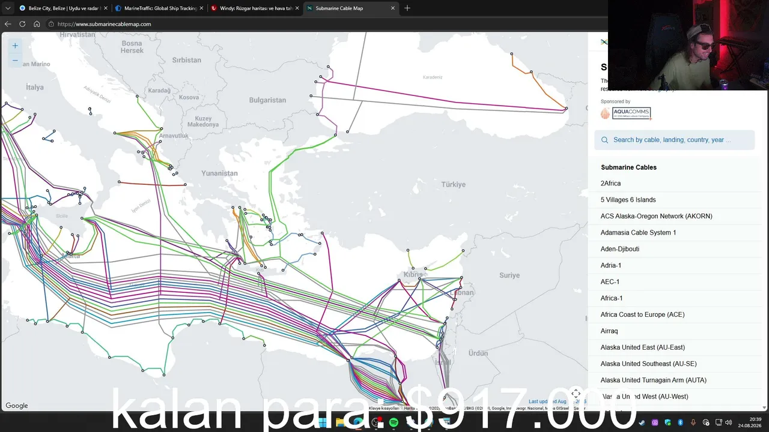Screen dimensions: 769x432
Task: Reload the Submarine Cable Map page
Action: (x=22, y=24)
